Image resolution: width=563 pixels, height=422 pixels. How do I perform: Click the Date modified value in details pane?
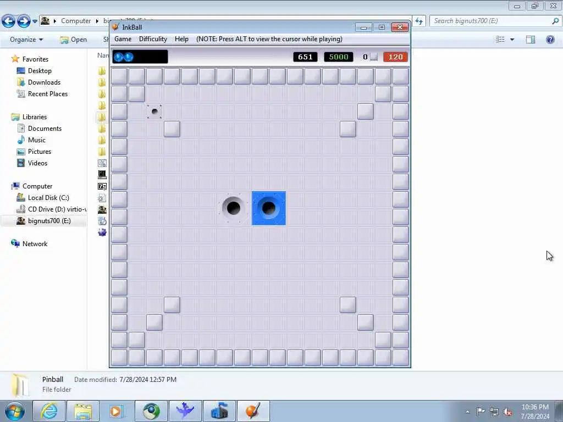coord(148,379)
